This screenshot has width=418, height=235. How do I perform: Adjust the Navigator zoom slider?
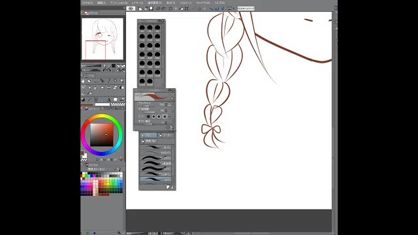94,65
